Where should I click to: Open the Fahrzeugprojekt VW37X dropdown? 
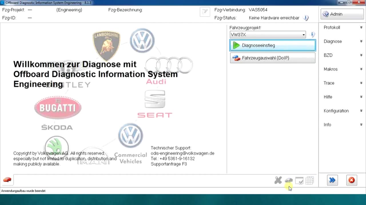(x=268, y=35)
